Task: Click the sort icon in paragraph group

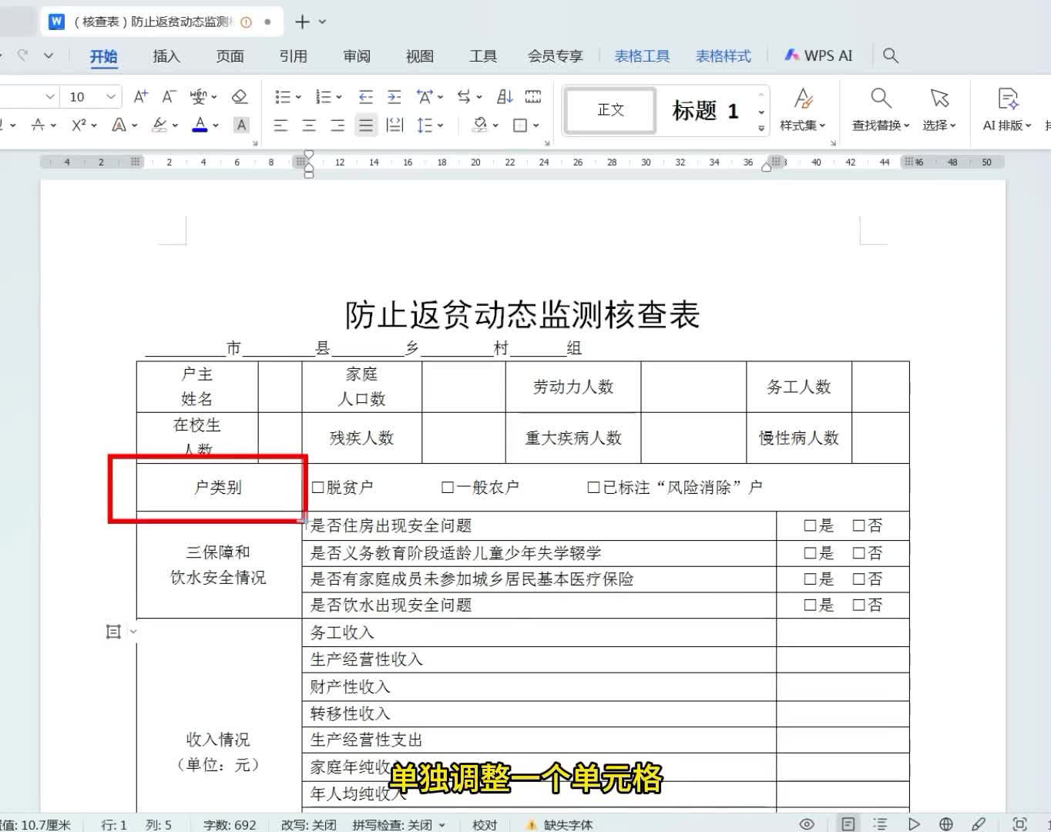Action: click(505, 96)
